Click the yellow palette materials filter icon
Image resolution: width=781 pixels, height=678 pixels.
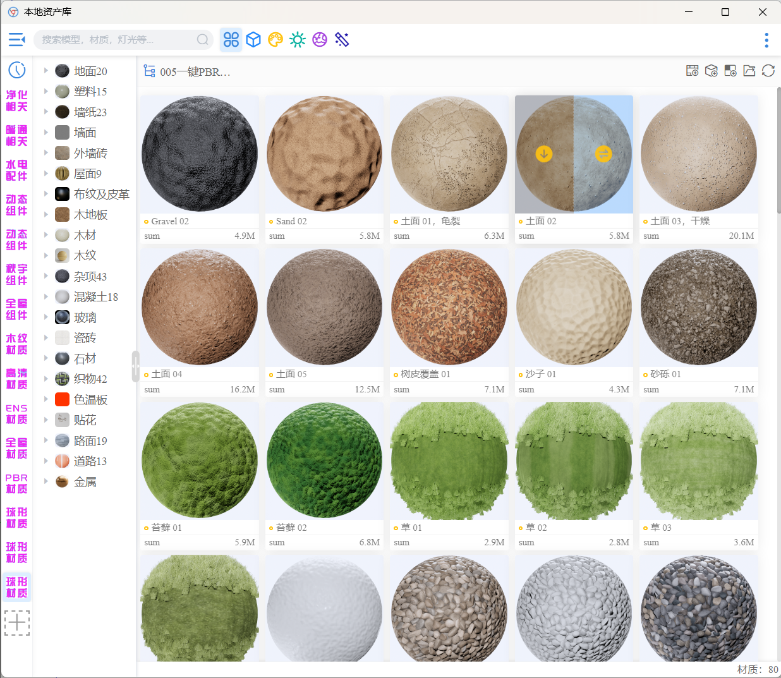click(x=275, y=40)
